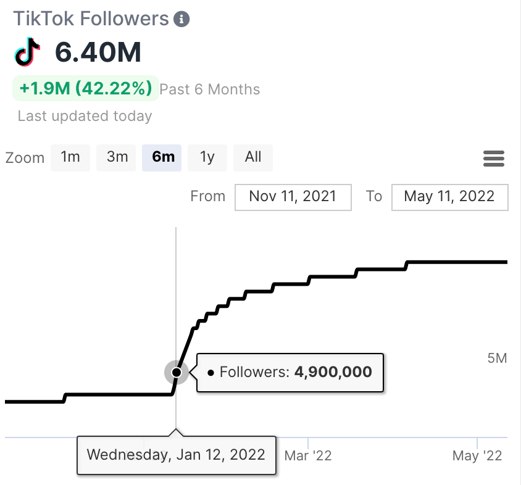Click the highlighted data point marker on the line
521x485 pixels.
click(177, 372)
